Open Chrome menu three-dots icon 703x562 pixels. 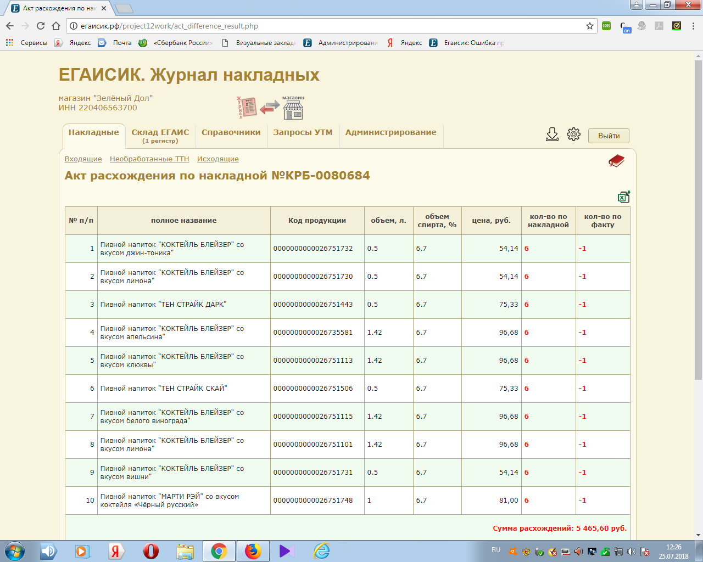(x=694, y=26)
